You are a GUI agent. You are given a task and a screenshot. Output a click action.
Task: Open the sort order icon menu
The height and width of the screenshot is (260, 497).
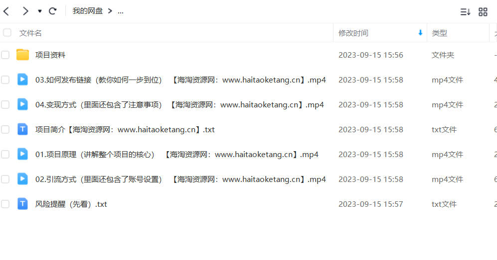(465, 12)
